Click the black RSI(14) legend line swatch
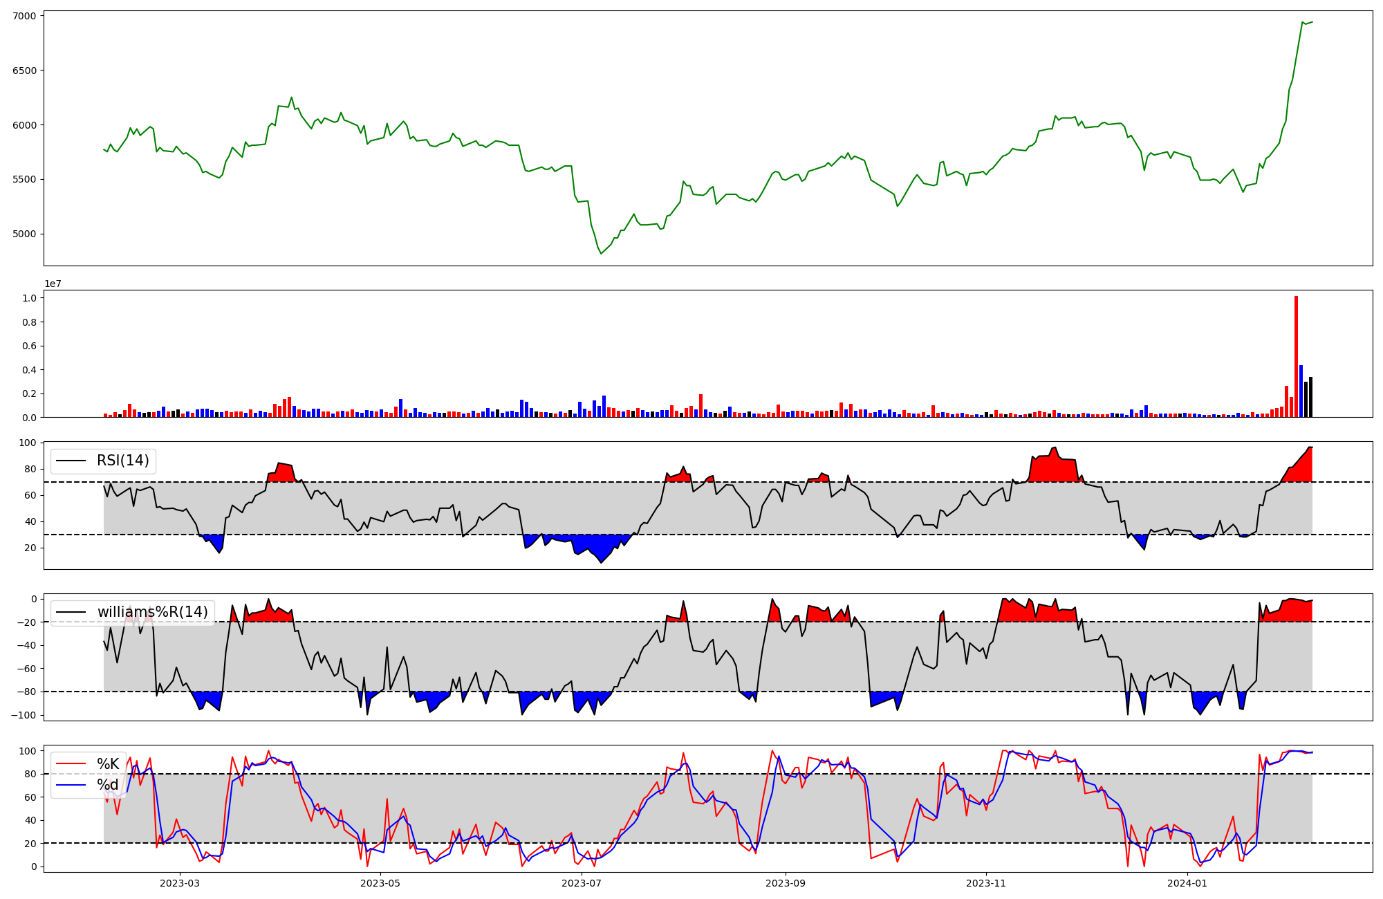The image size is (1383, 899). pyautogui.click(x=71, y=461)
